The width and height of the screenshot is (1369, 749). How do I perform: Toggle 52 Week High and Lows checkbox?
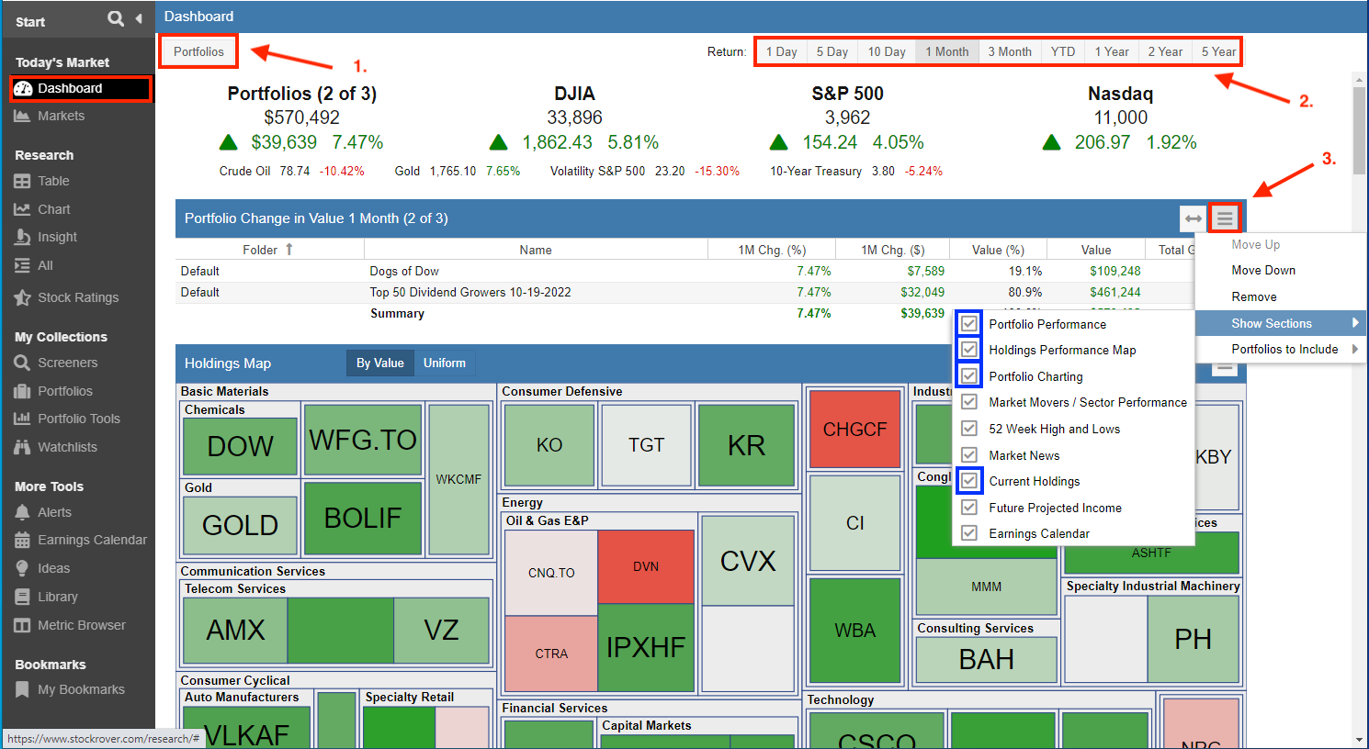968,428
